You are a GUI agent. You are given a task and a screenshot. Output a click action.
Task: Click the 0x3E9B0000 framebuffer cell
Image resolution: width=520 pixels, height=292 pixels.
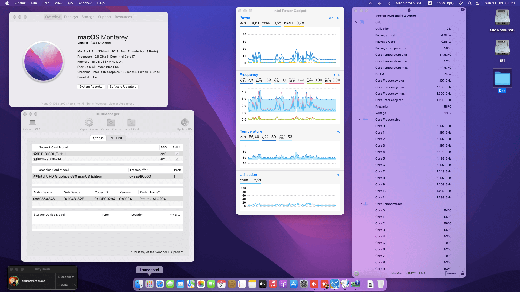tap(140, 176)
